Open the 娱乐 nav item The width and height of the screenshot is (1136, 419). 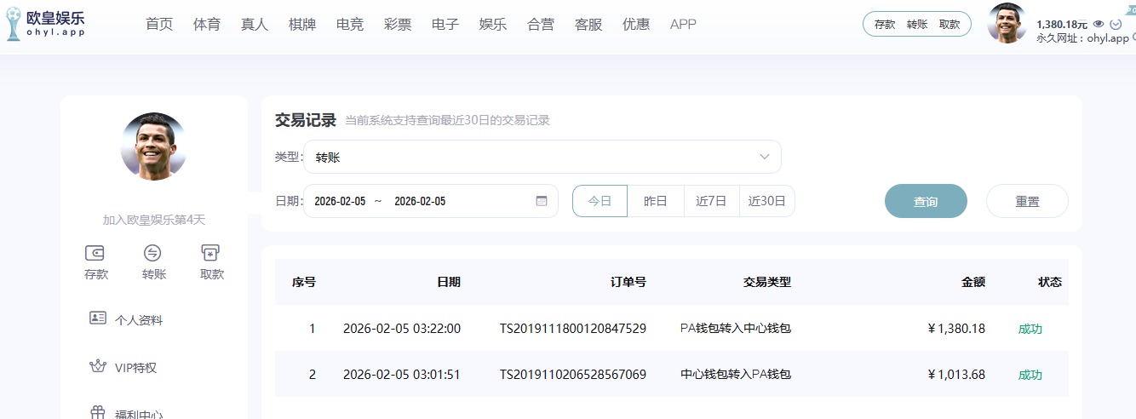(x=493, y=25)
